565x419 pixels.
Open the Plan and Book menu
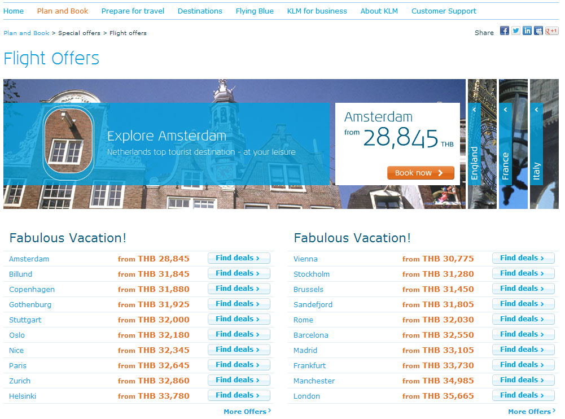(x=63, y=11)
